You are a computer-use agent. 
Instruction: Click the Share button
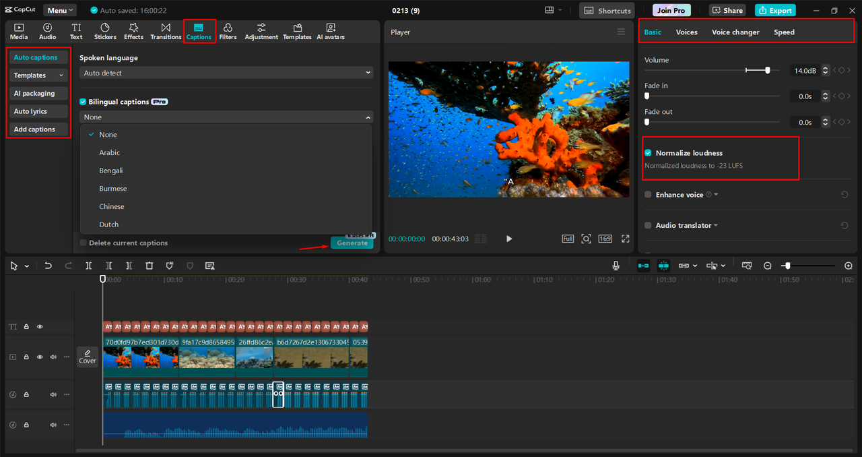[x=727, y=11]
